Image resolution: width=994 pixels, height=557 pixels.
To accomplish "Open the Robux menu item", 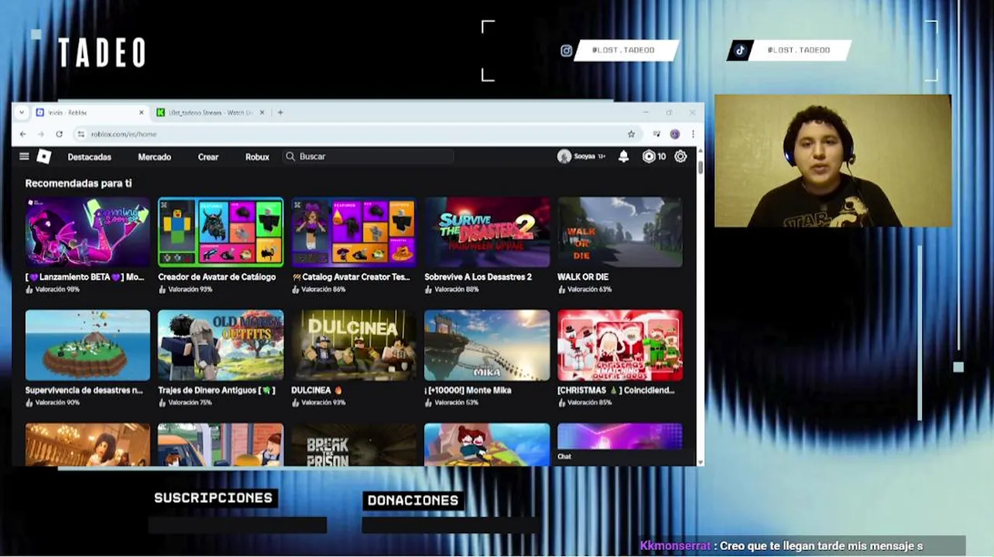I will click(257, 156).
